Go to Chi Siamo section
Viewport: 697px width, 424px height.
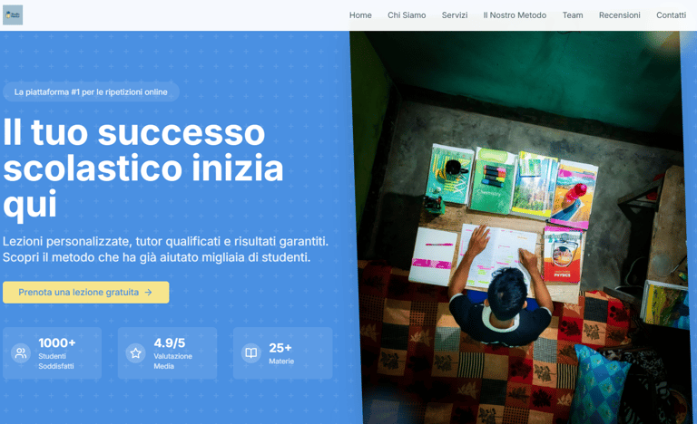click(407, 15)
